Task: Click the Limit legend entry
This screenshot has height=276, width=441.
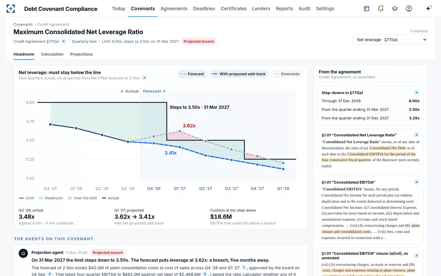Action: [x=26, y=198]
